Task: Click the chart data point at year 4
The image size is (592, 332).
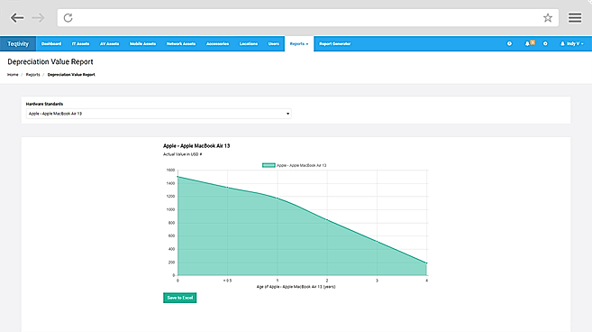Action: point(426,263)
